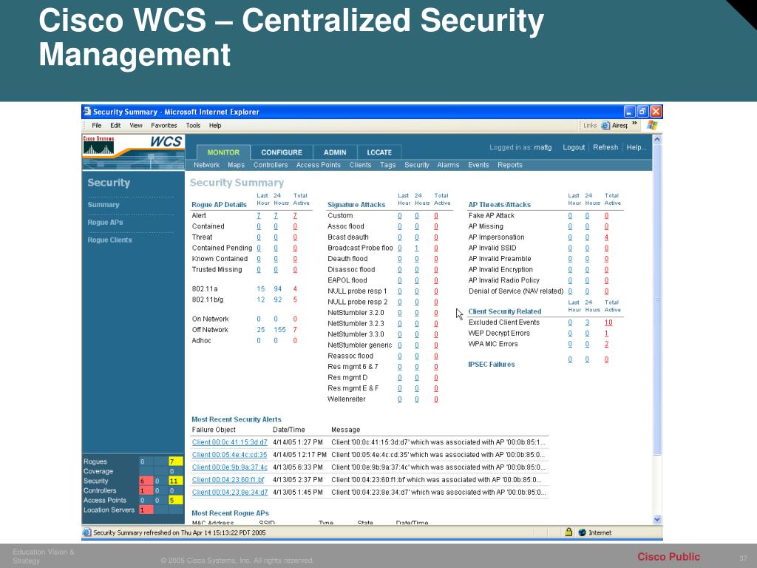Click the status bar page icon

click(x=87, y=532)
